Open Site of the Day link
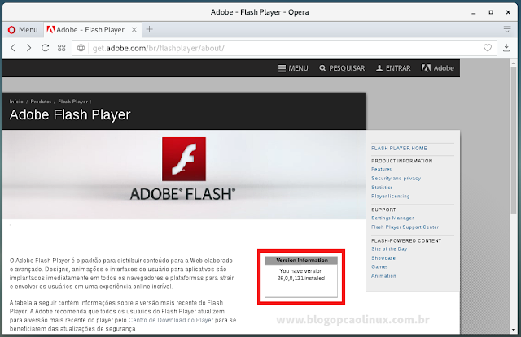 [389, 248]
